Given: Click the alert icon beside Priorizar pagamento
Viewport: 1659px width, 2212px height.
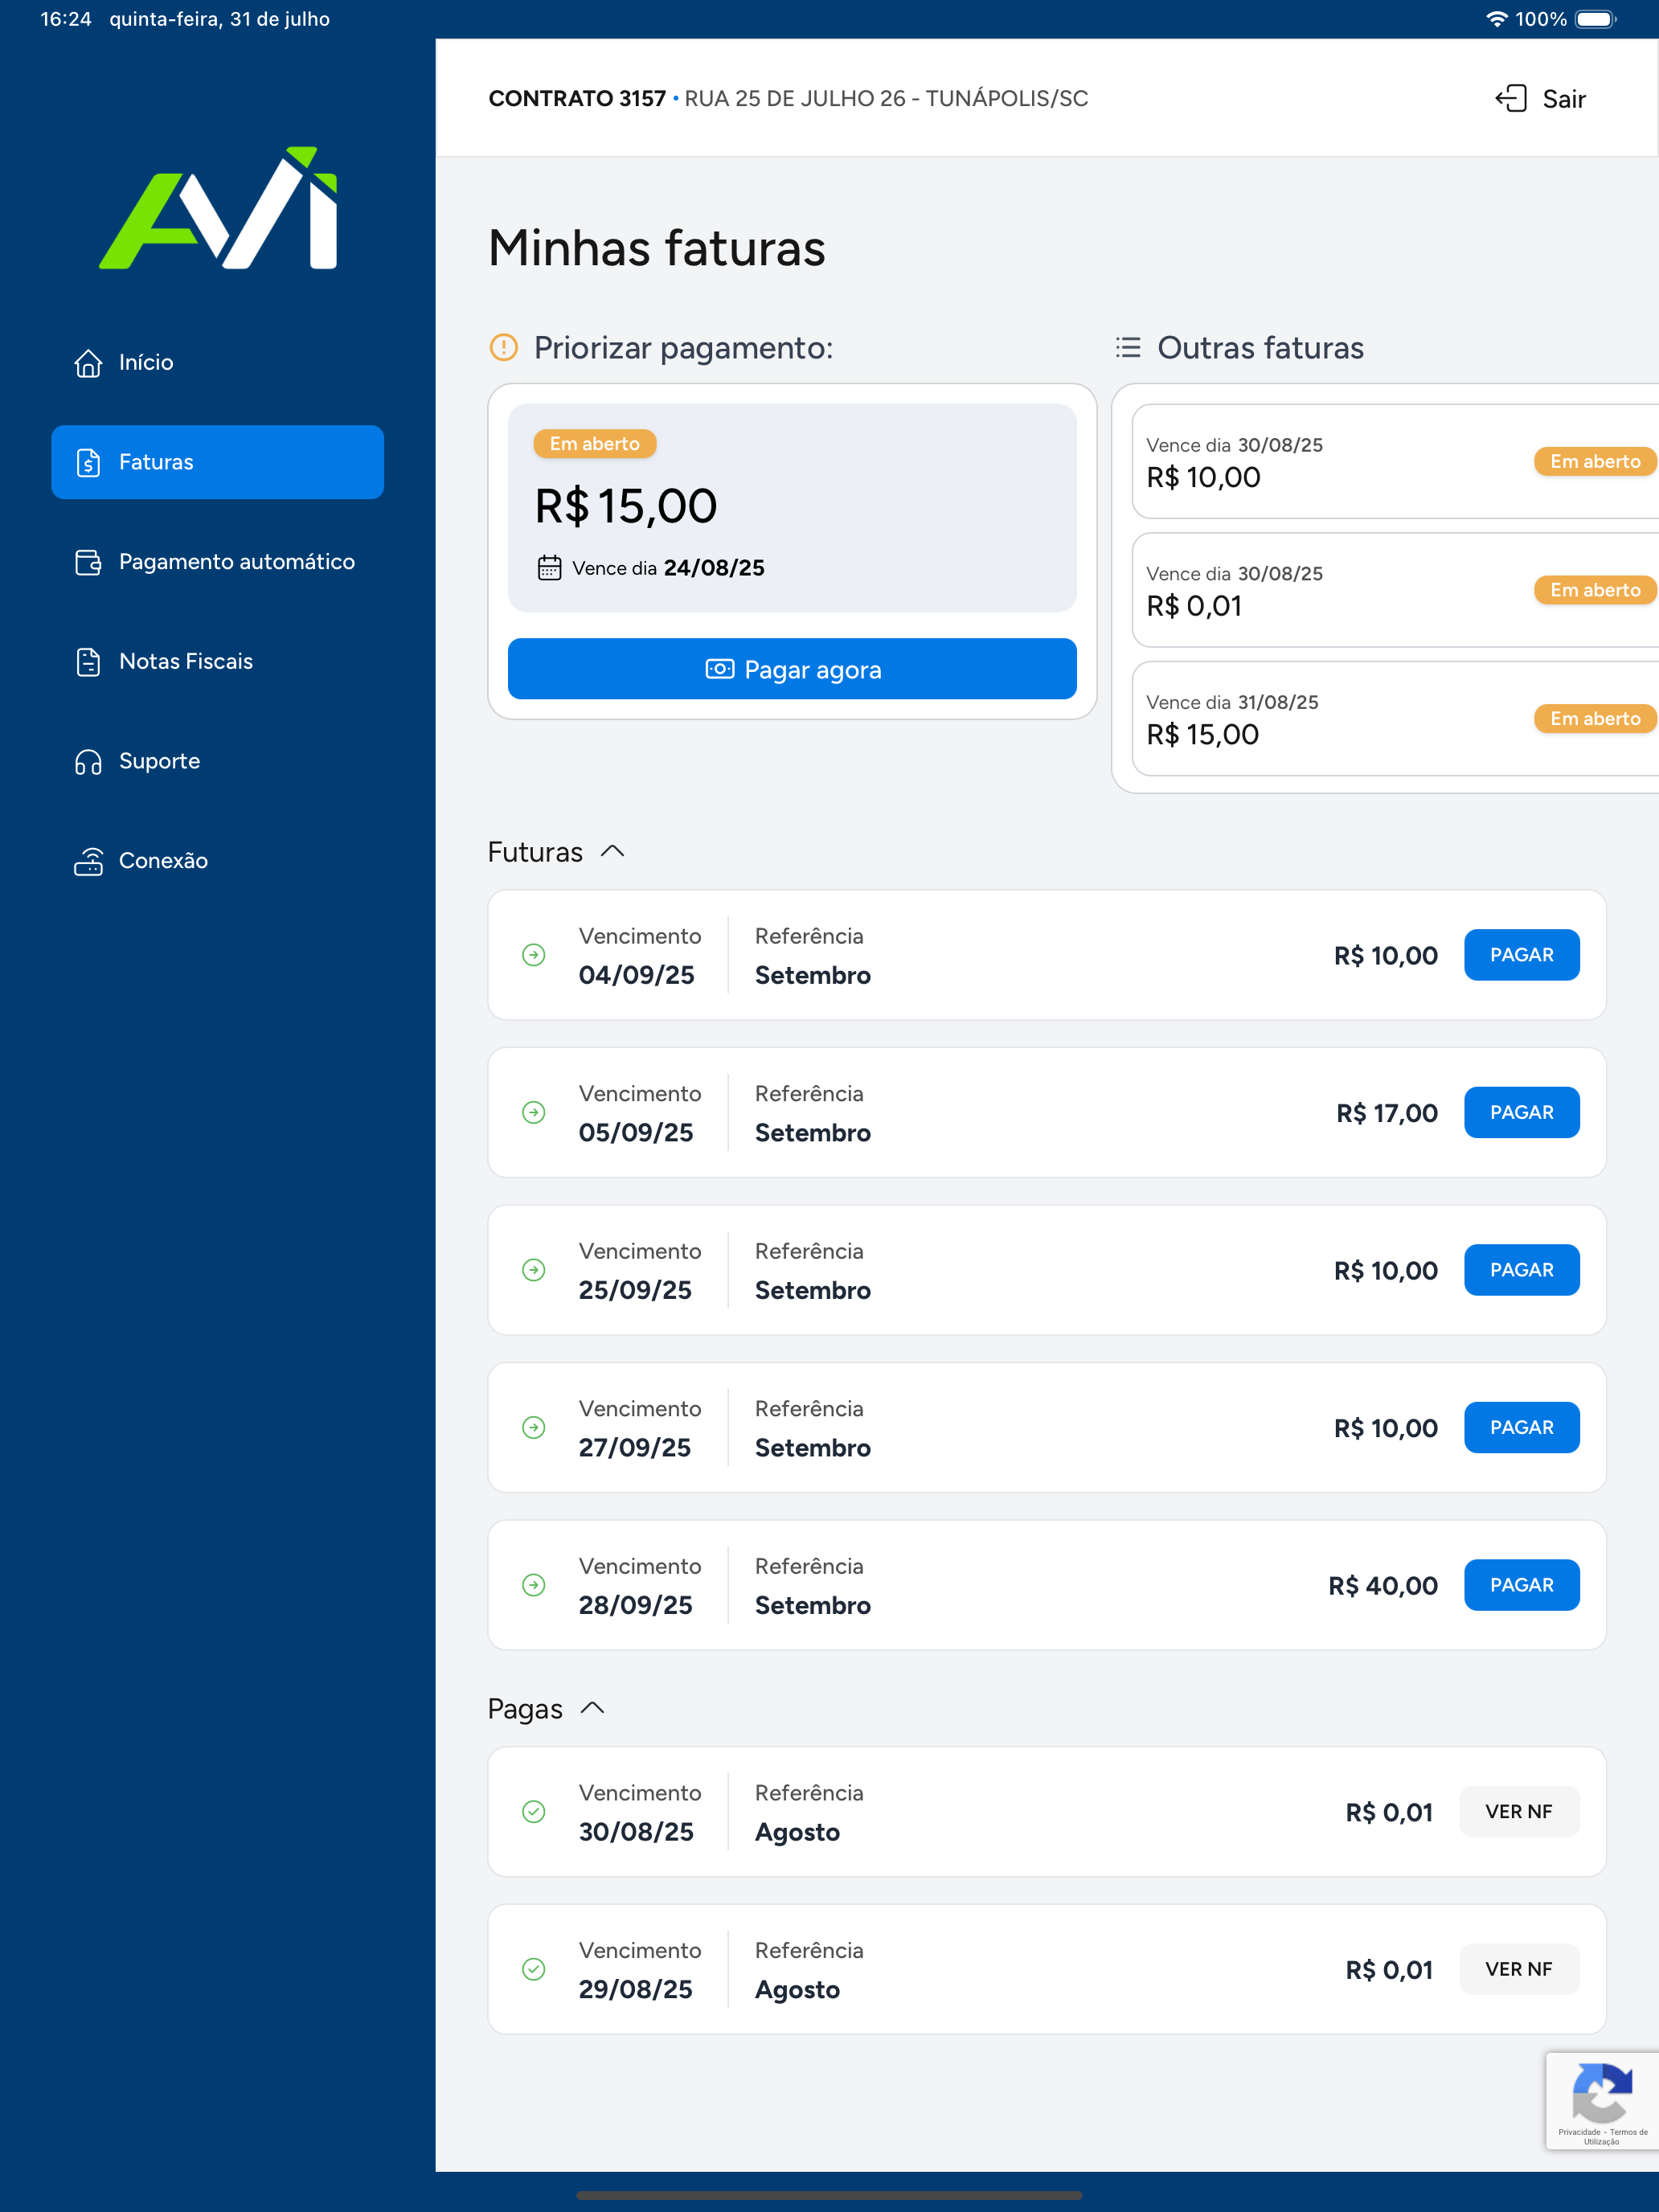Looking at the screenshot, I should [503, 347].
